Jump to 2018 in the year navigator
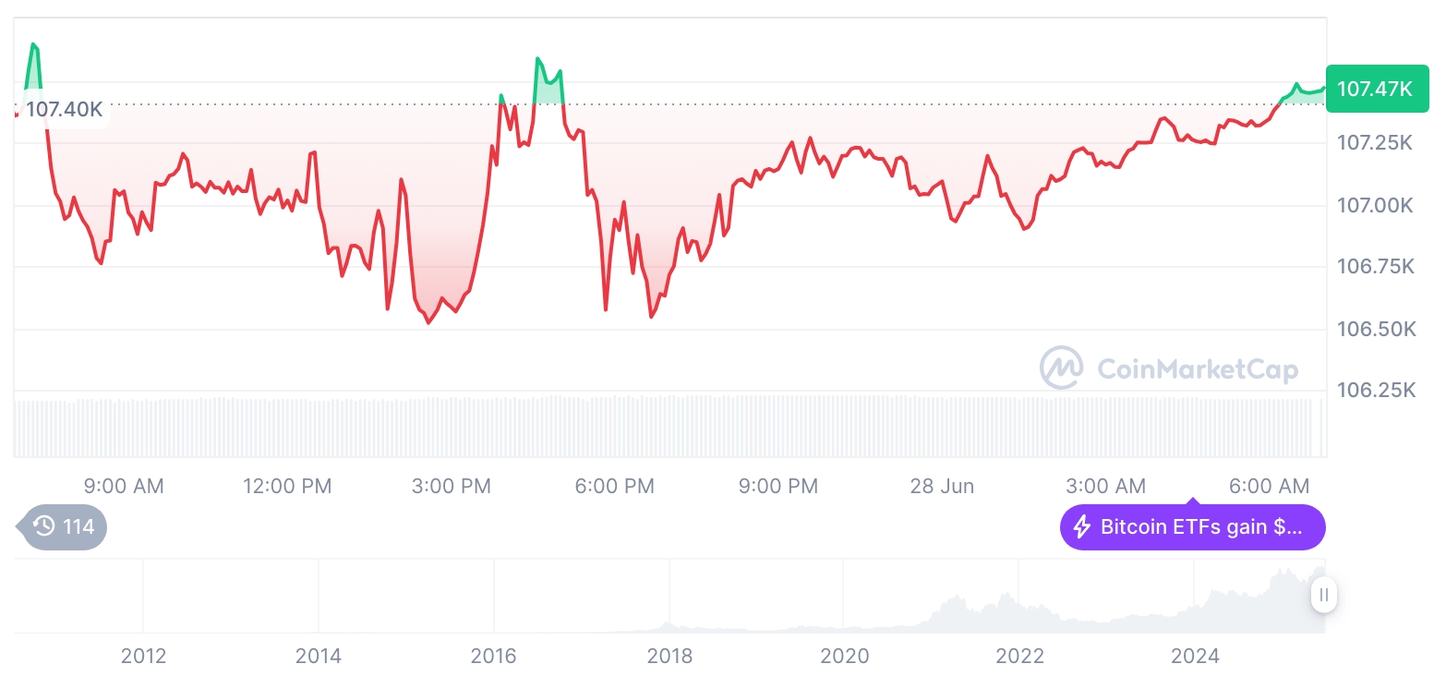The image size is (1446, 676). tap(669, 656)
